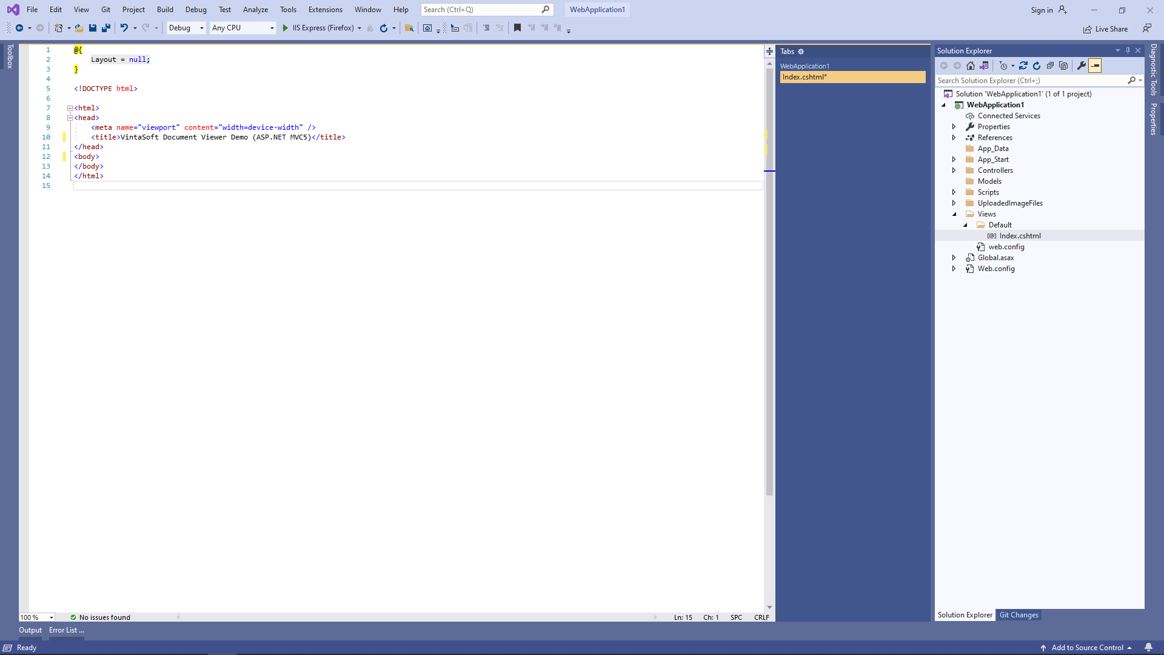This screenshot has width=1164, height=655.
Task: Open the Debug menu
Action: point(196,9)
